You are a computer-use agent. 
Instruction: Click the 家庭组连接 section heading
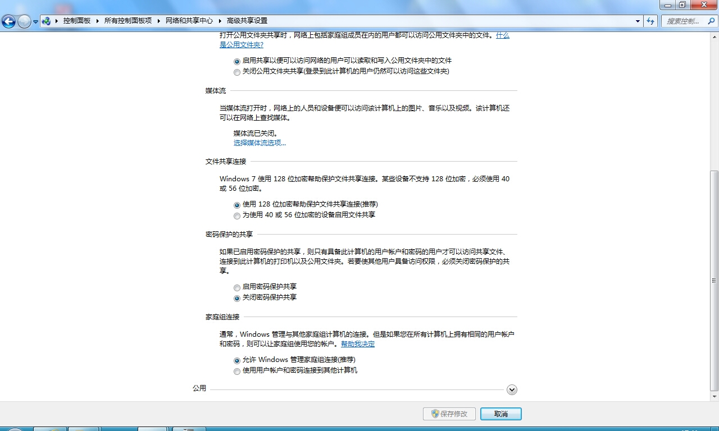coord(222,317)
